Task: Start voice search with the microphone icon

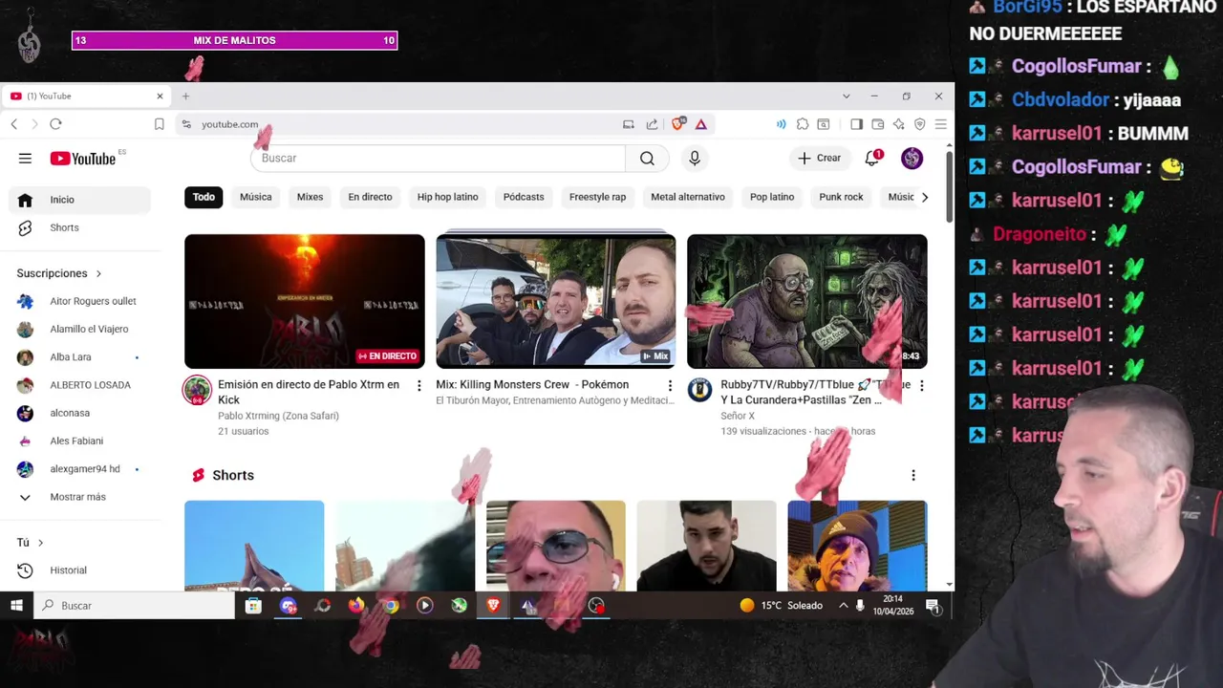Action: (695, 159)
